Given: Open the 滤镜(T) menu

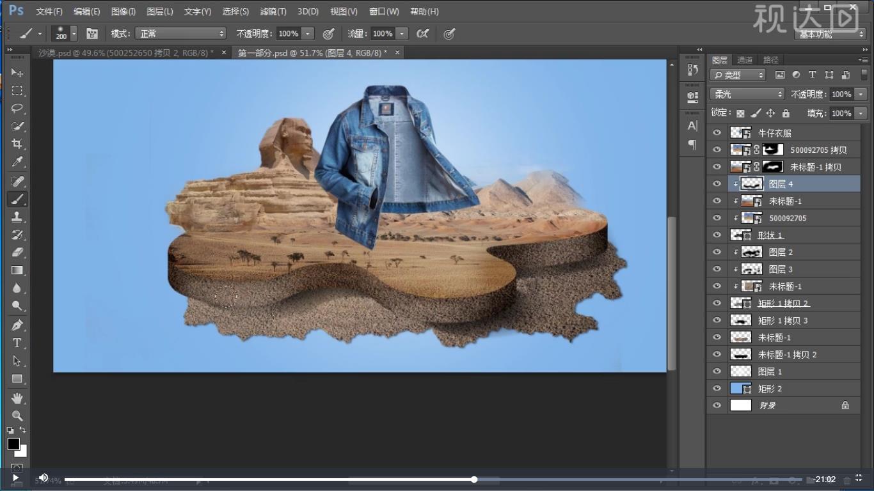Looking at the screenshot, I should click(x=273, y=12).
